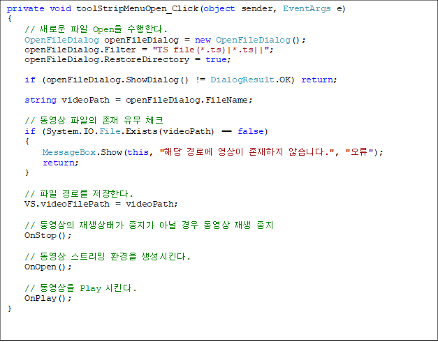Click the 'VS.videoFilePath = videoPath;' line
Image resolution: width=438 pixels, height=342 pixels.
[x=101, y=204]
